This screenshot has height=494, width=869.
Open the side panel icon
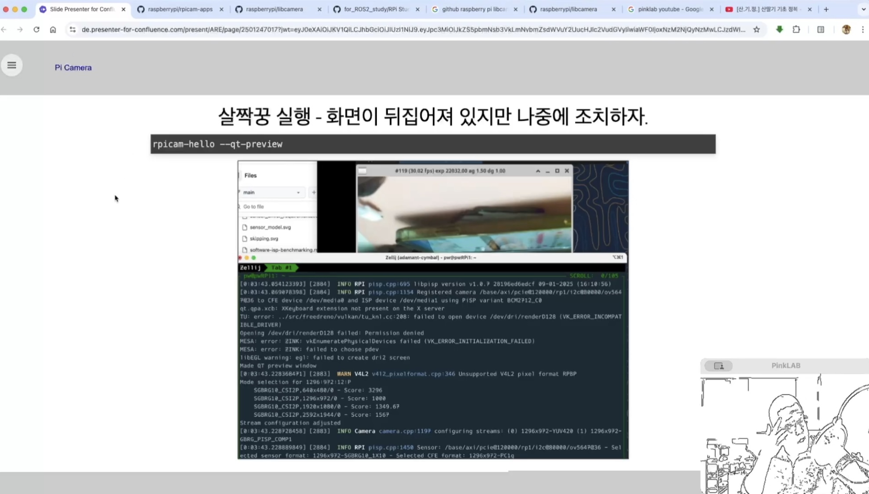point(820,29)
